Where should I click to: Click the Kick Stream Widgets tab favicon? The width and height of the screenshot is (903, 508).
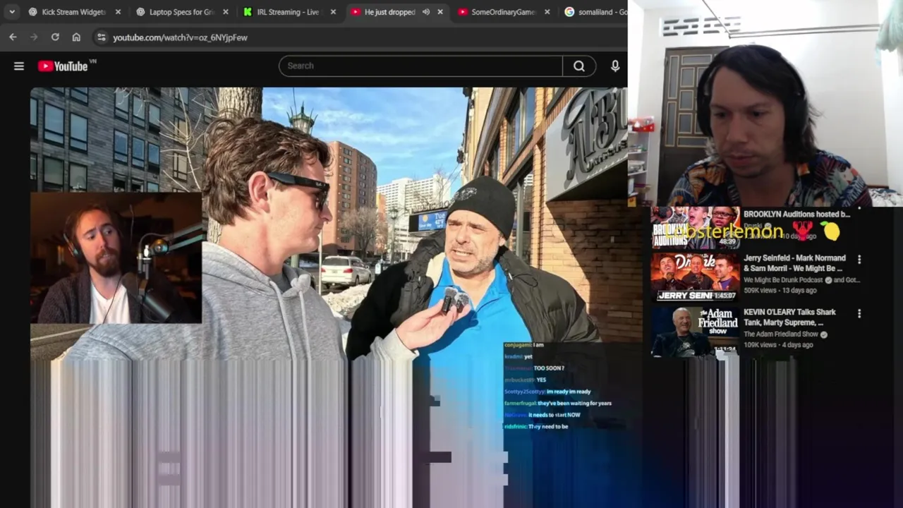point(33,12)
